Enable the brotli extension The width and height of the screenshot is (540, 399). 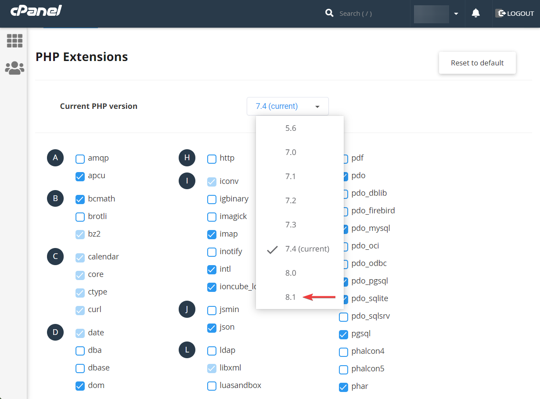pos(80,217)
